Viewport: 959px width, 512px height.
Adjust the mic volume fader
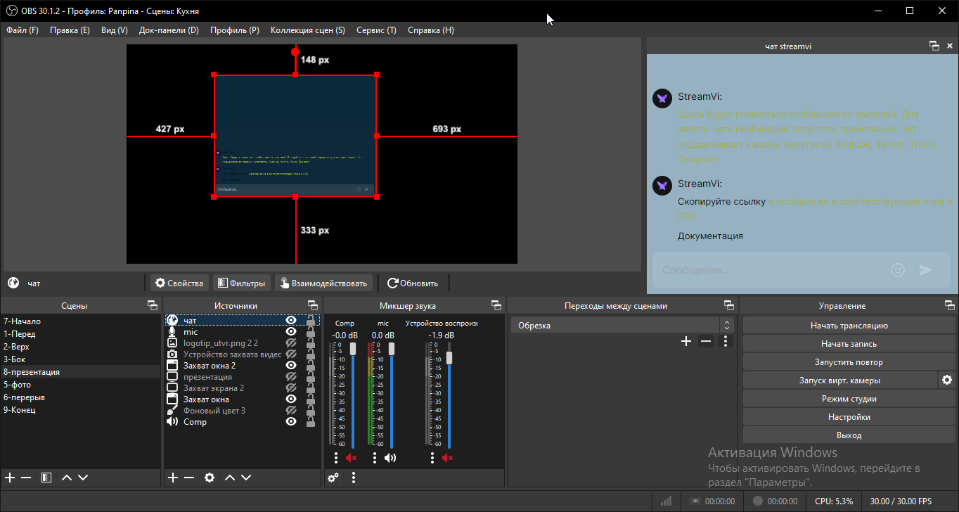point(392,349)
